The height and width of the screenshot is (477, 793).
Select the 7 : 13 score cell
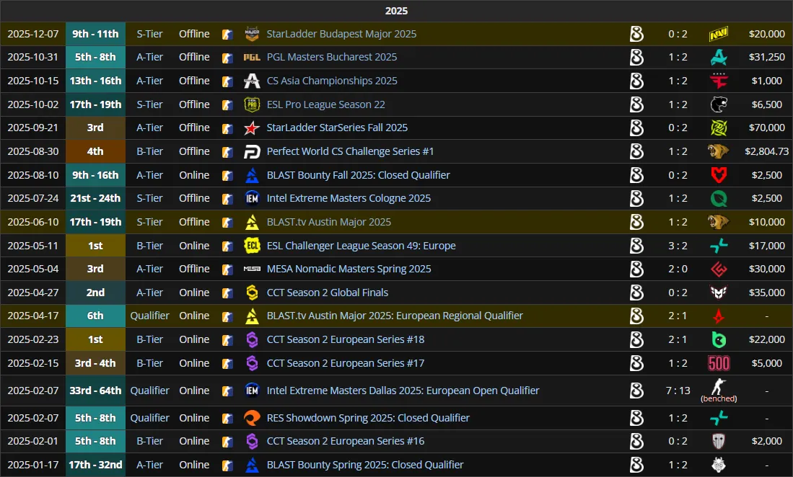[678, 391]
